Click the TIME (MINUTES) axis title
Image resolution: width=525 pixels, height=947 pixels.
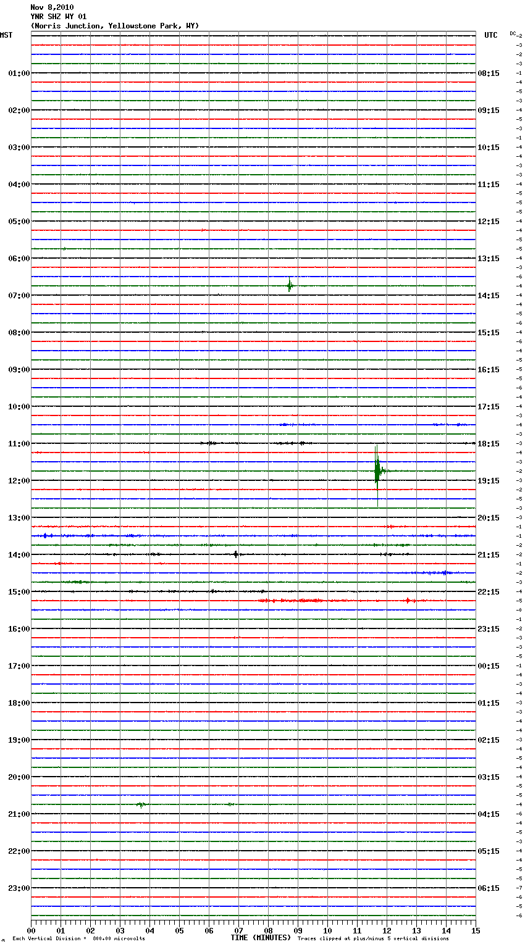click(x=261, y=938)
